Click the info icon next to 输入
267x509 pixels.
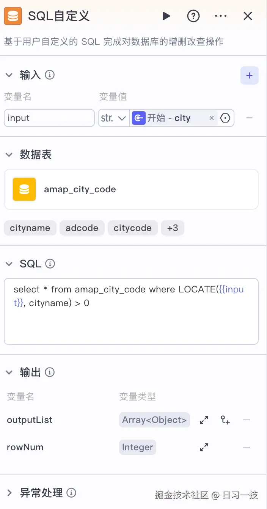click(x=50, y=75)
